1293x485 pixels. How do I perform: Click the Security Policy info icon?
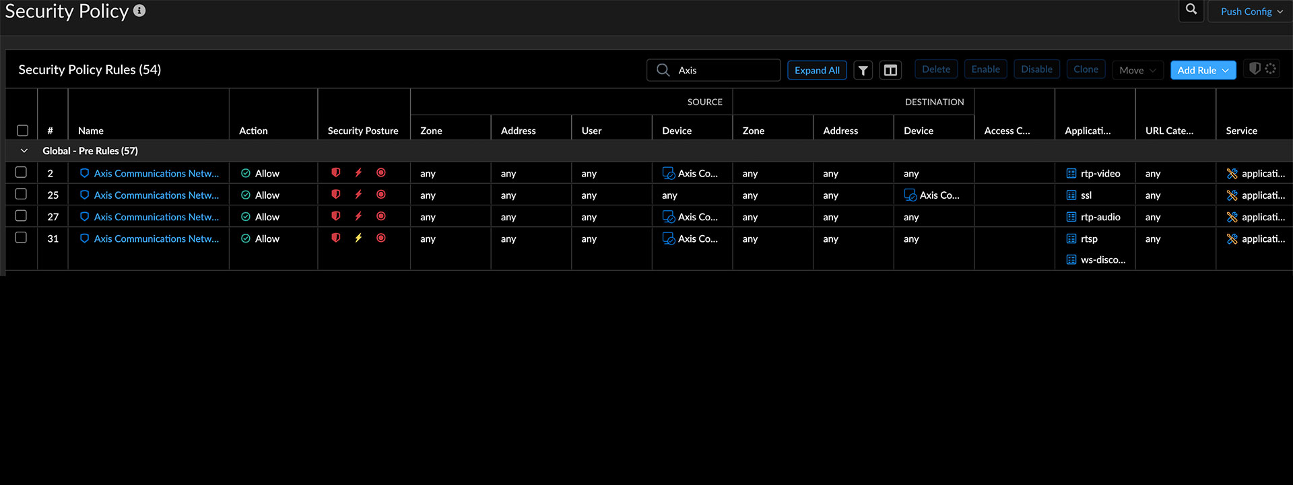139,11
